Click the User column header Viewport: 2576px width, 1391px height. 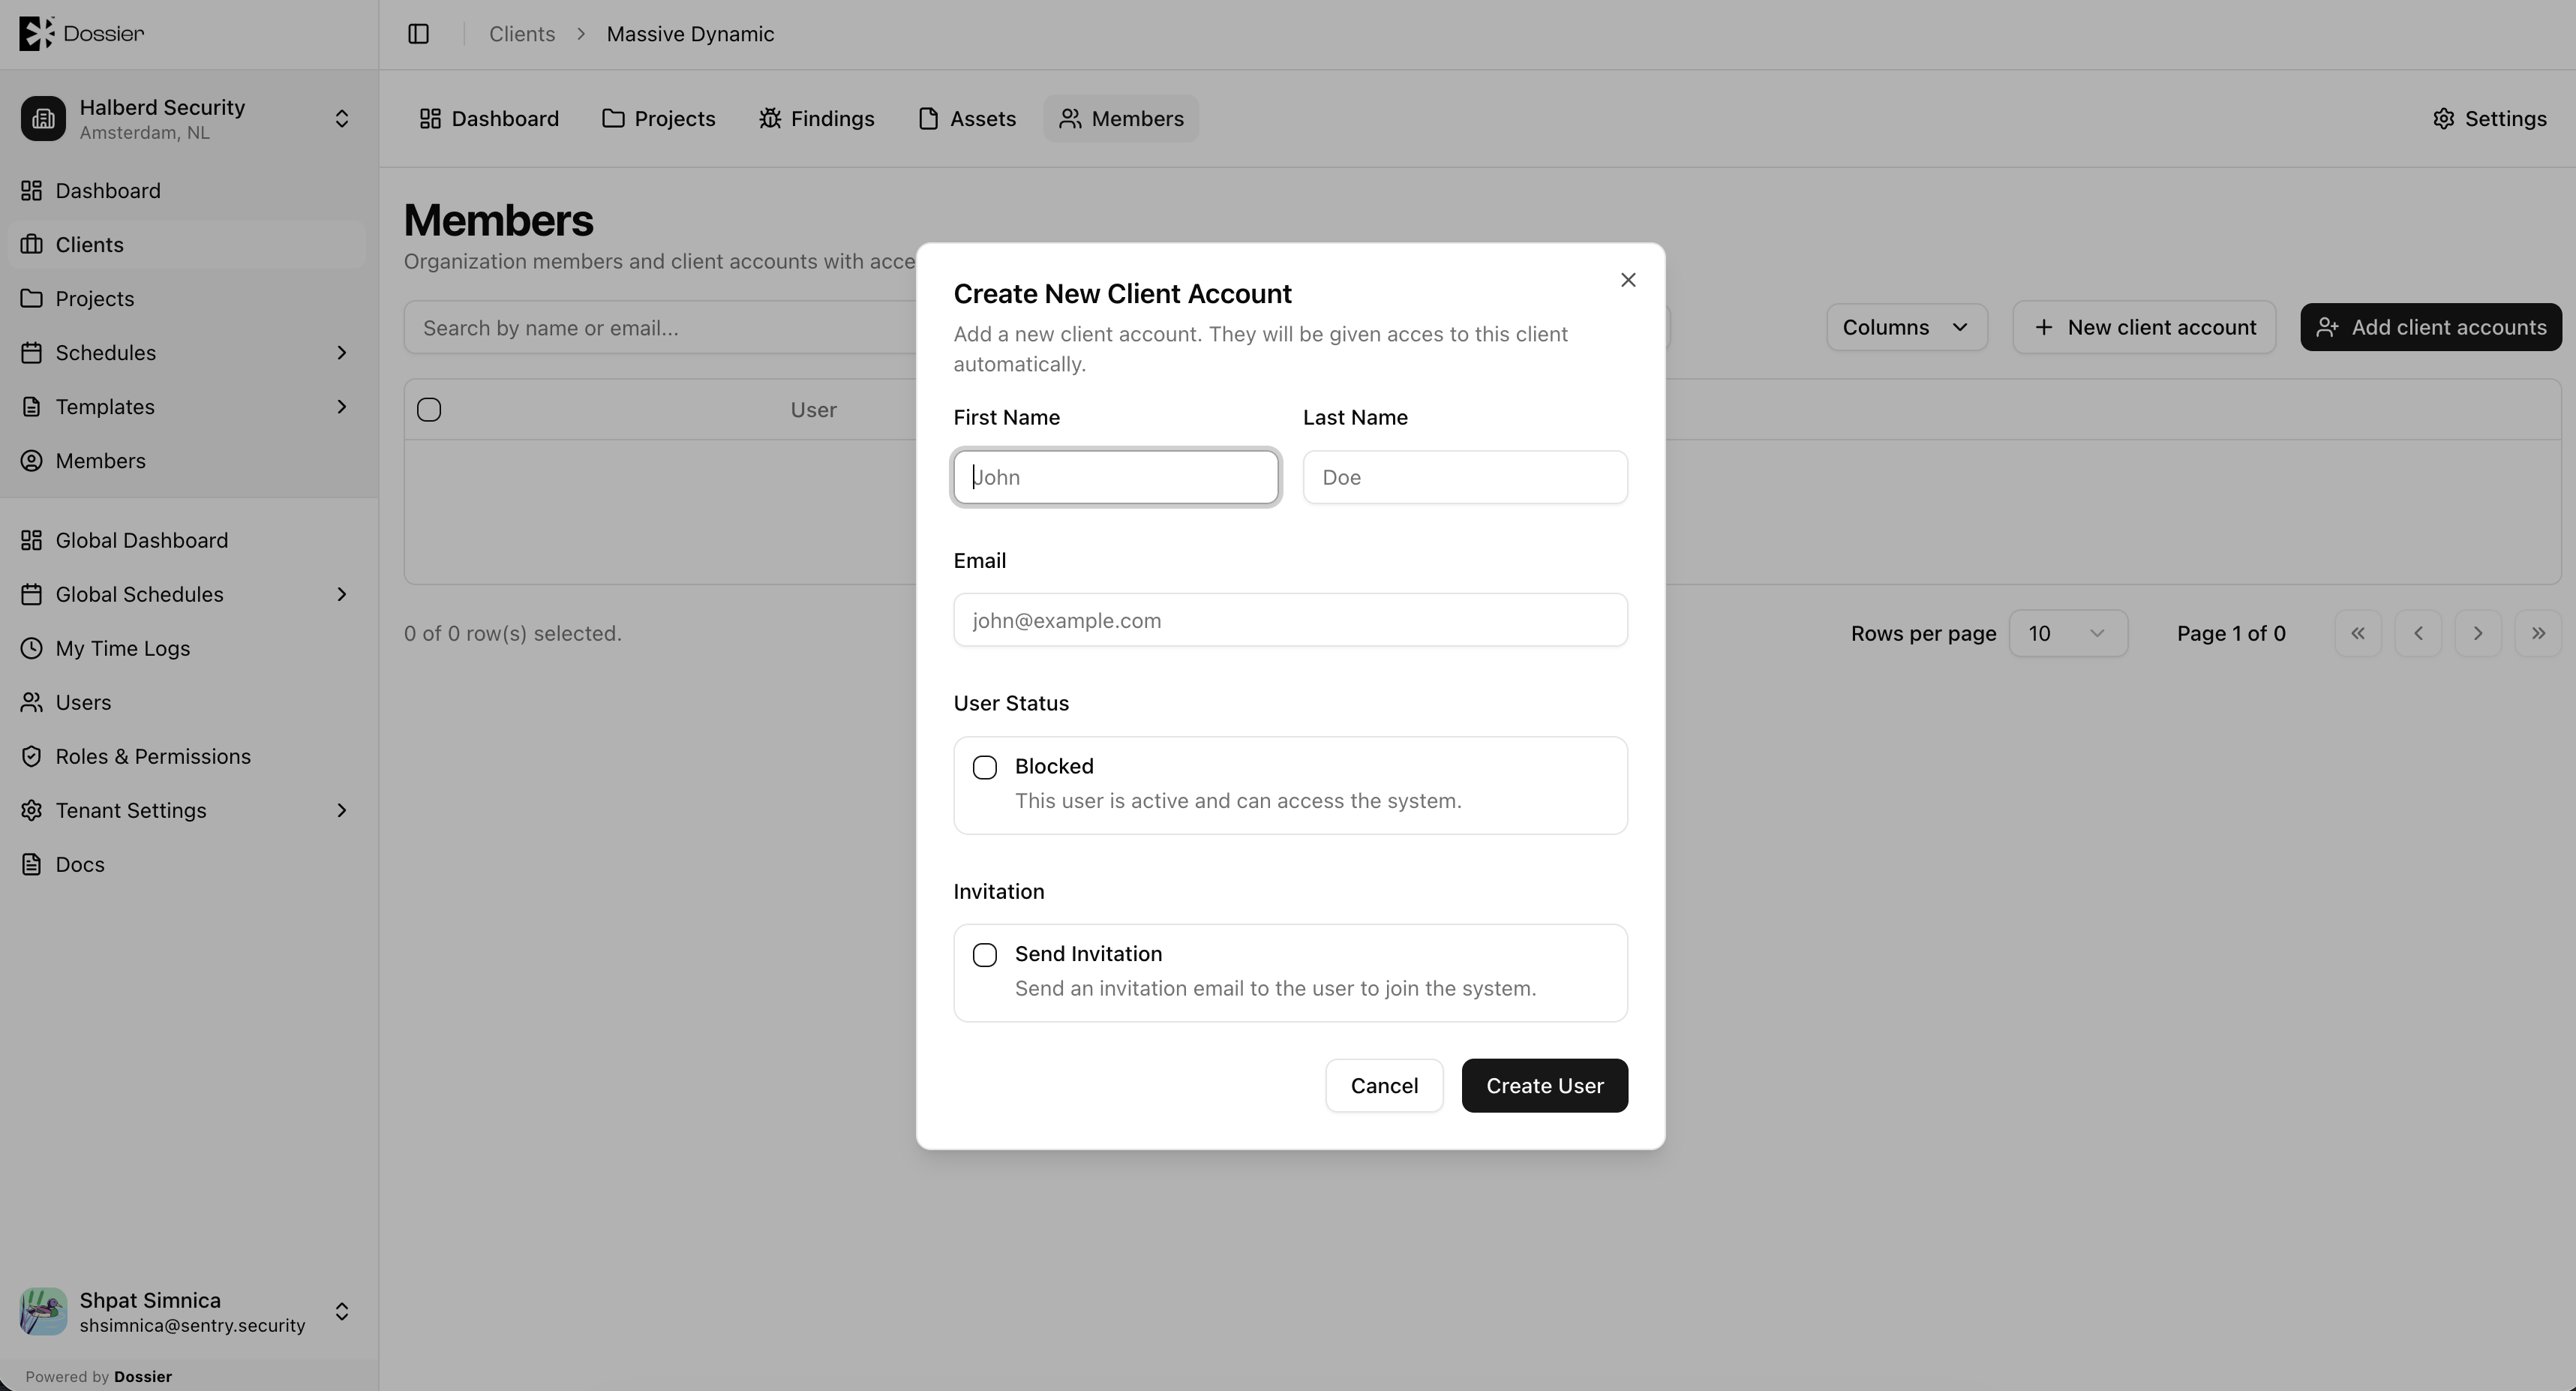(813, 409)
